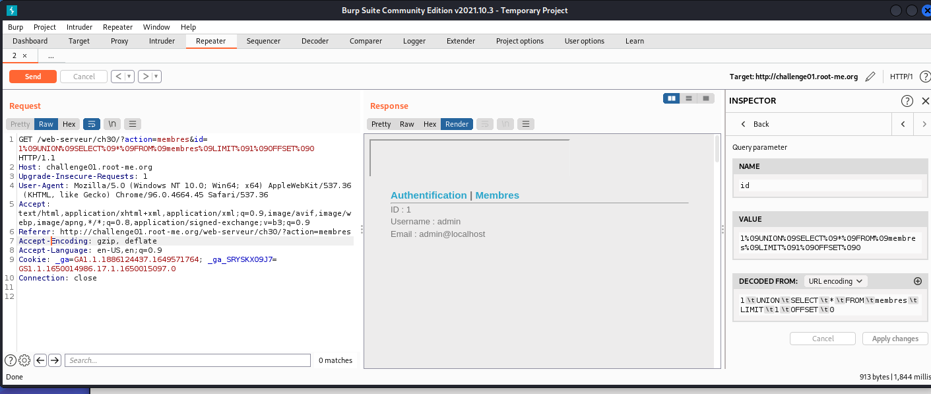Viewport: 931px width, 394px height.
Task: Open the Request editor options menu icon
Action: (x=133, y=124)
